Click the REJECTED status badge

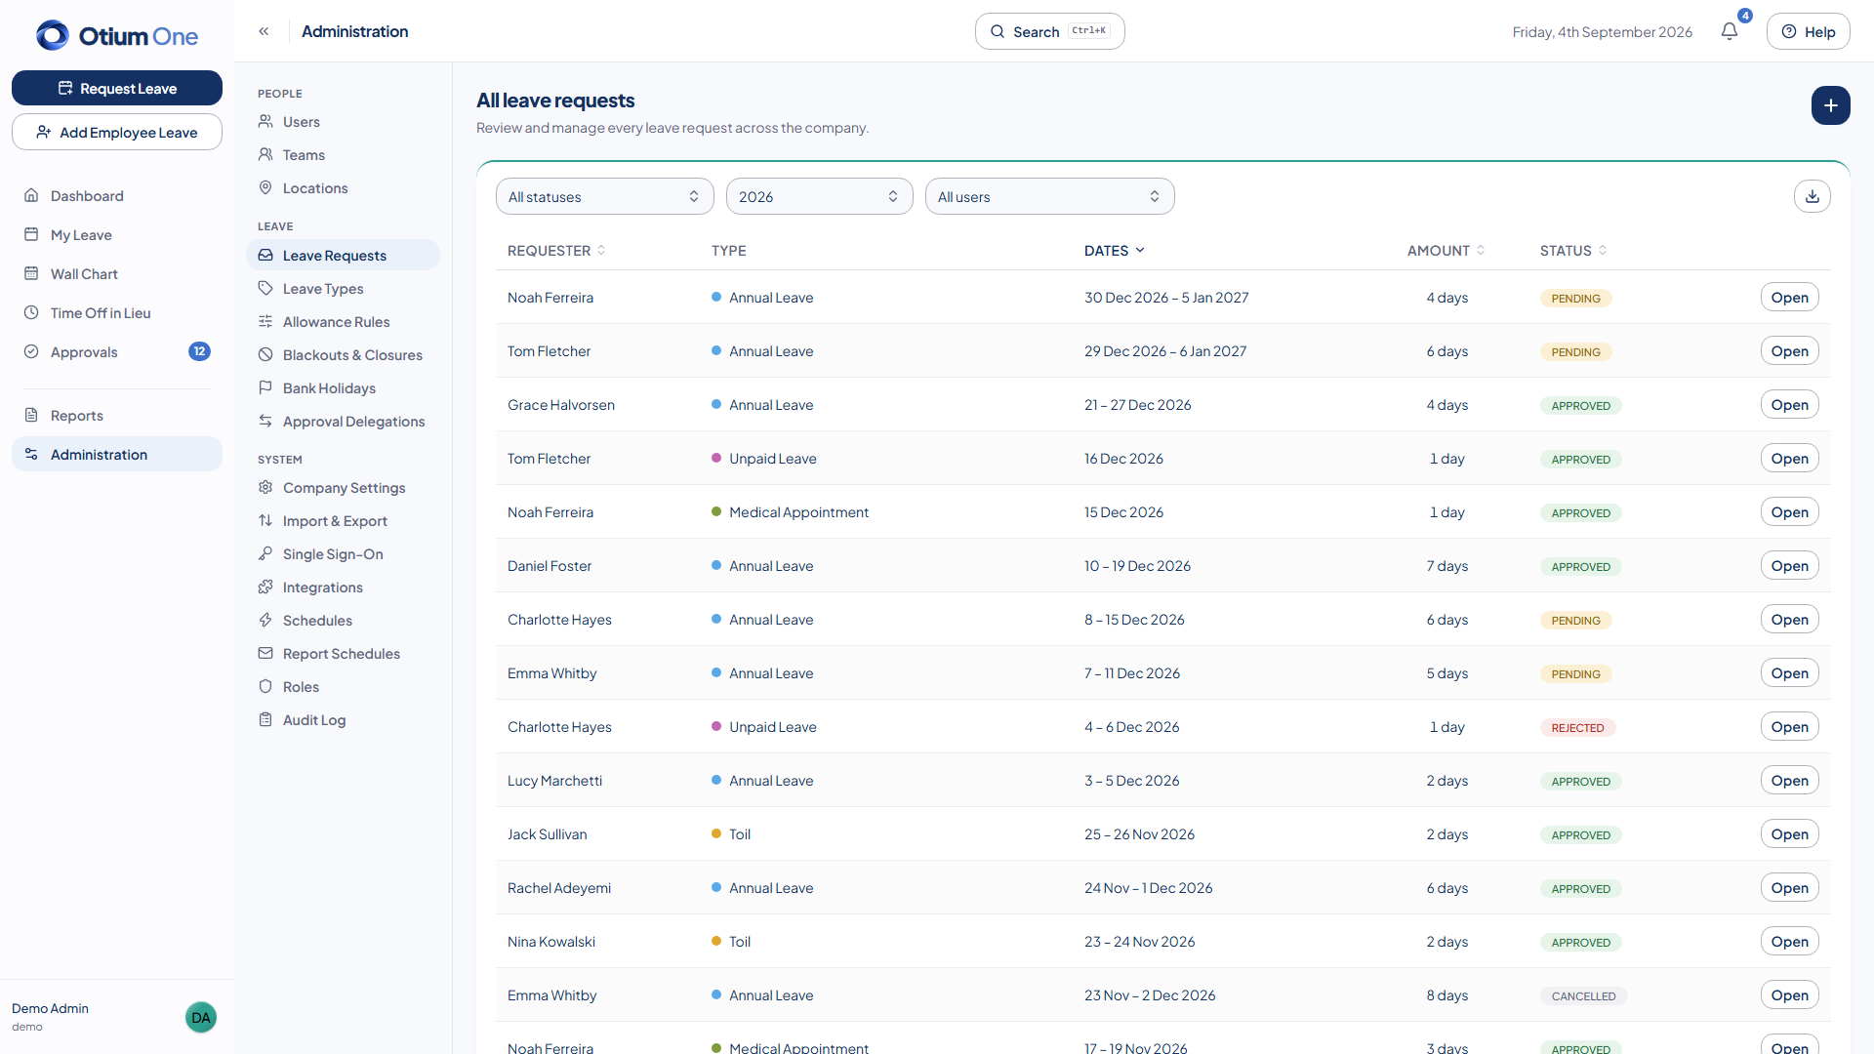pos(1578,727)
